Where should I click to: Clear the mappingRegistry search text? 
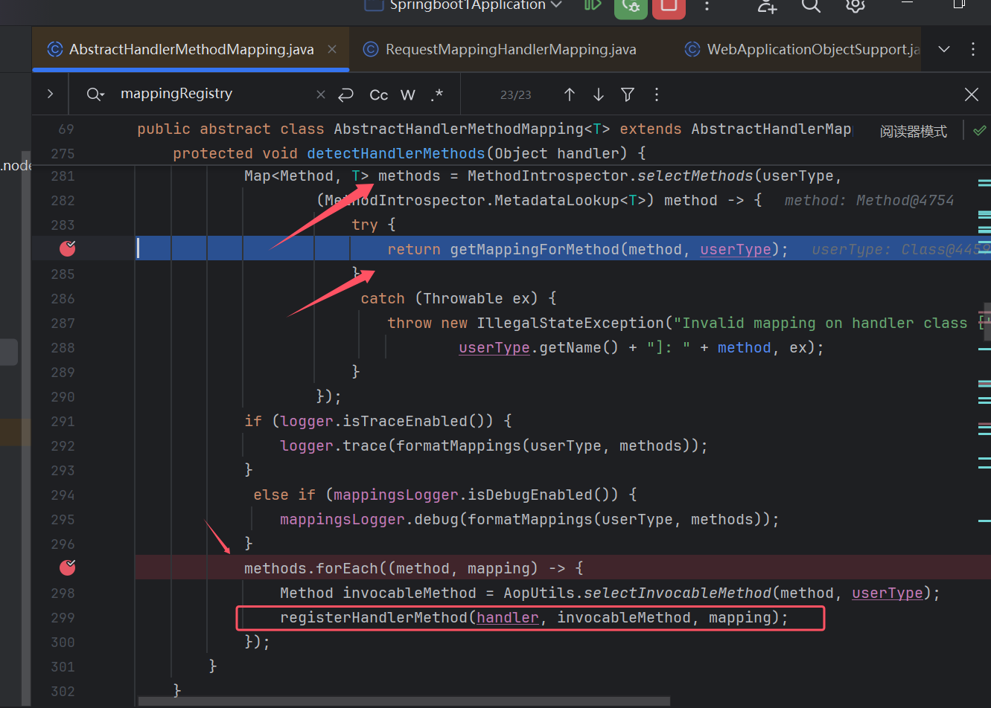[x=321, y=94]
